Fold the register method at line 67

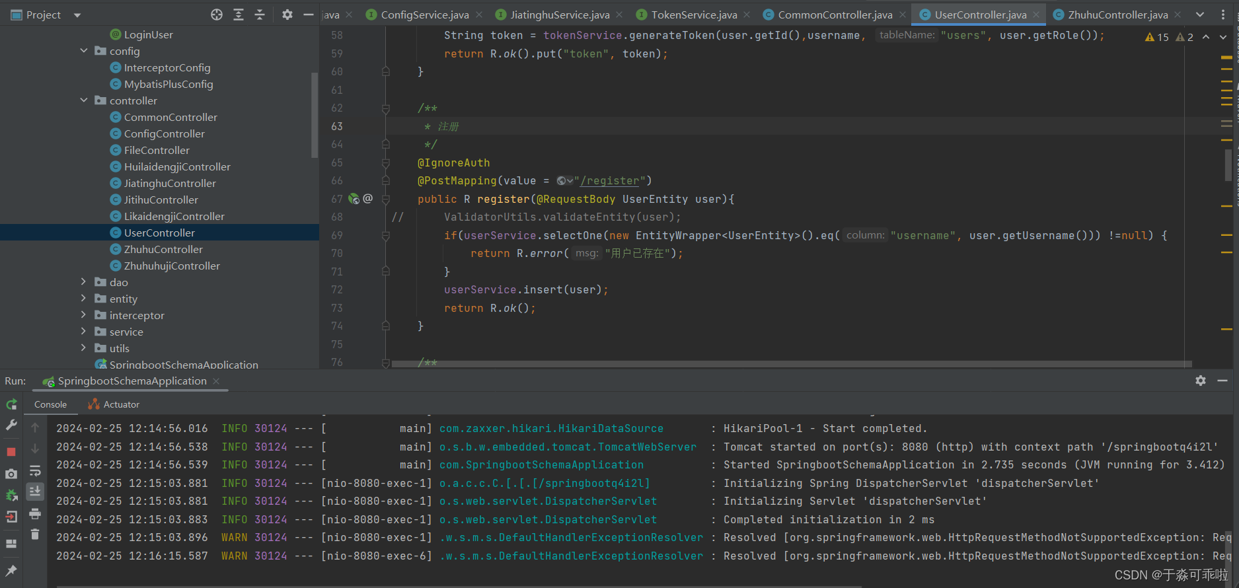pyautogui.click(x=386, y=199)
